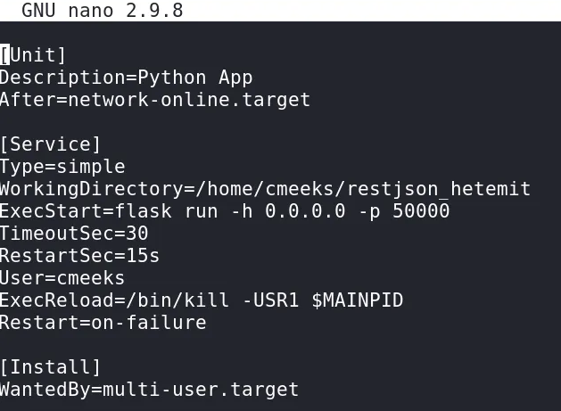Click the ExecStart key name
Screen dimensions: 561x411
click(51, 211)
